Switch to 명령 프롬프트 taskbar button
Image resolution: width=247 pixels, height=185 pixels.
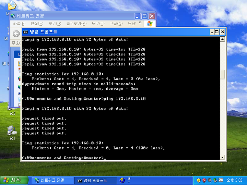(96, 180)
